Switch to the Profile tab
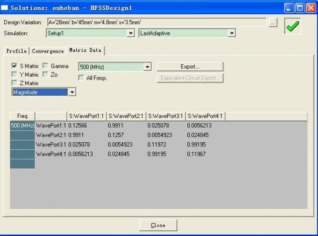This screenshot has width=318, height=236. click(x=17, y=51)
